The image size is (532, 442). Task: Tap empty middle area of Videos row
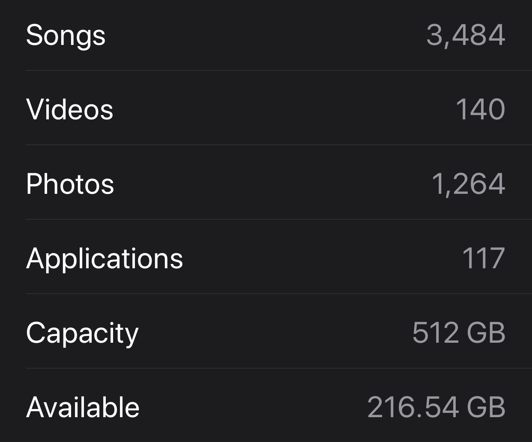click(x=283, y=110)
